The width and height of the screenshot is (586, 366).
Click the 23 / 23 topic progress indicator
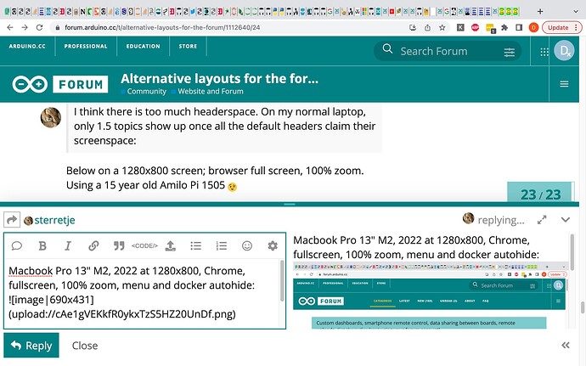coord(540,194)
